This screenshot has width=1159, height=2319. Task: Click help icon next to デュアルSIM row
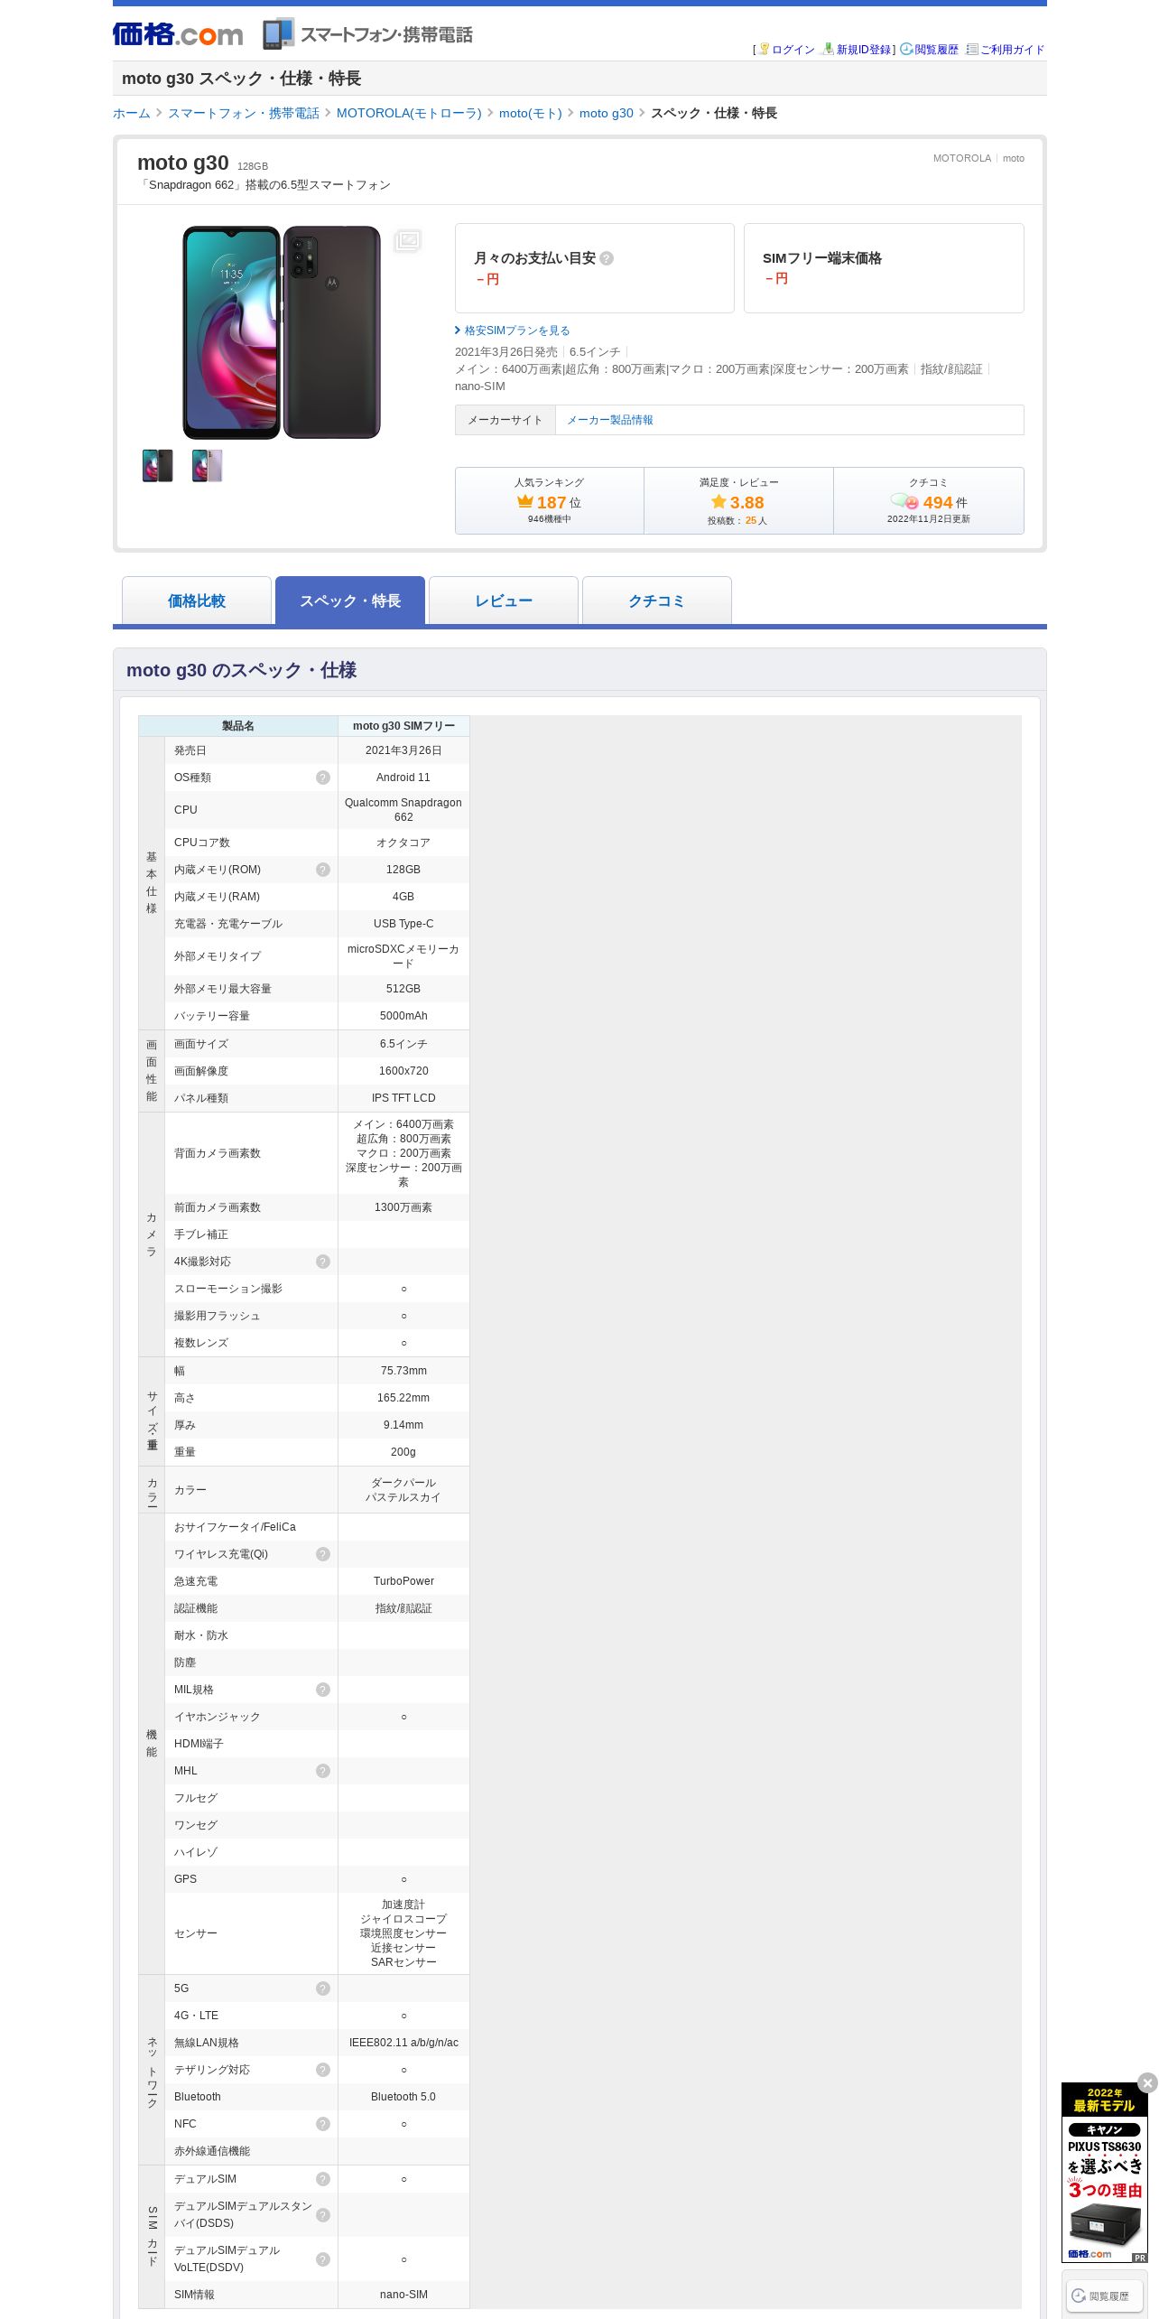(323, 2179)
